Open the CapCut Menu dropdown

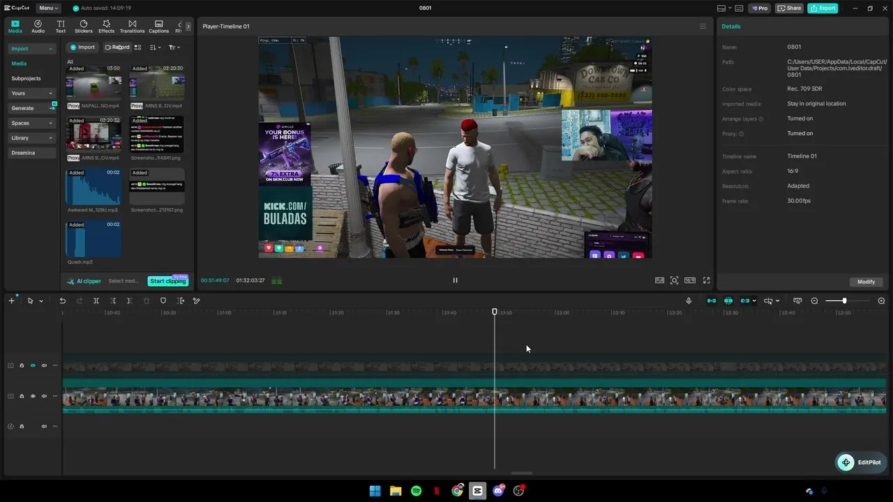[48, 8]
